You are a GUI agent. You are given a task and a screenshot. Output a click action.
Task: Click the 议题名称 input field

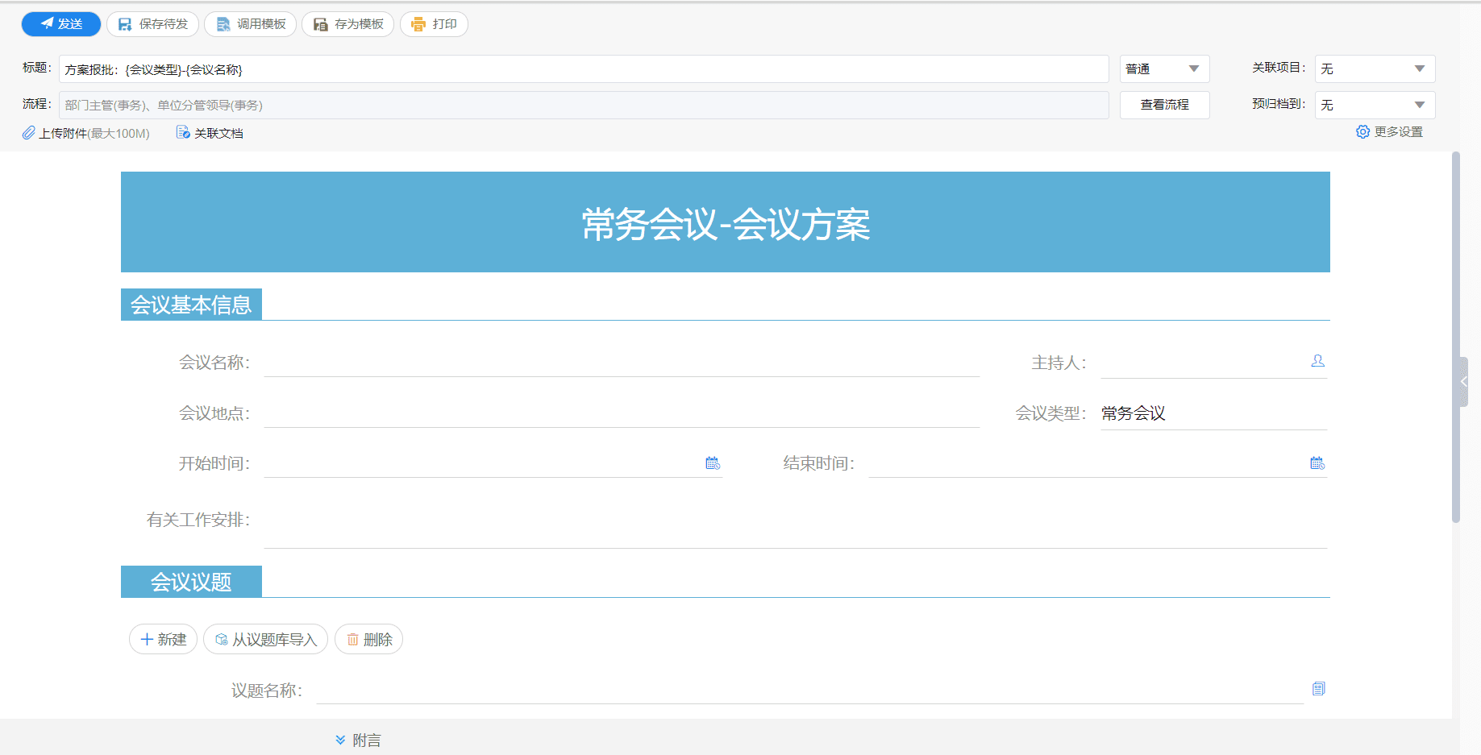click(809, 690)
